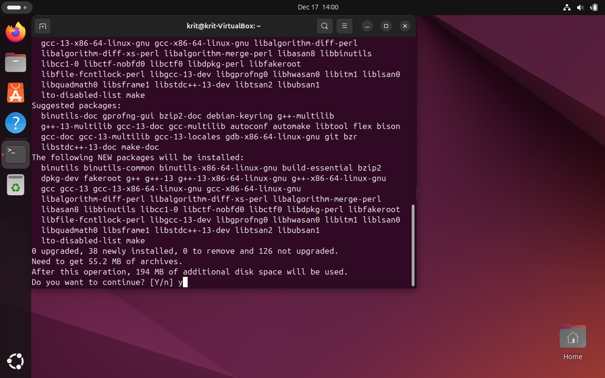Screen dimensions: 605x378
Task: Click the network status icon
Action: pos(567,8)
